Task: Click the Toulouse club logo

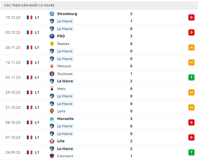Action: coord(52,74)
